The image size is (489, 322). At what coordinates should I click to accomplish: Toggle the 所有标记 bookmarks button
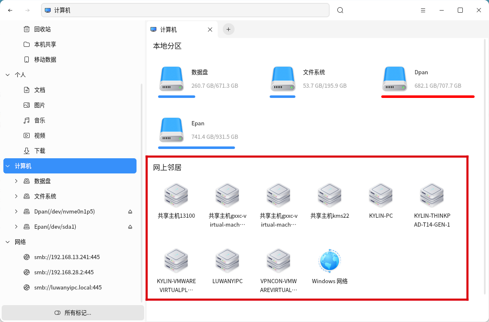pos(72,313)
